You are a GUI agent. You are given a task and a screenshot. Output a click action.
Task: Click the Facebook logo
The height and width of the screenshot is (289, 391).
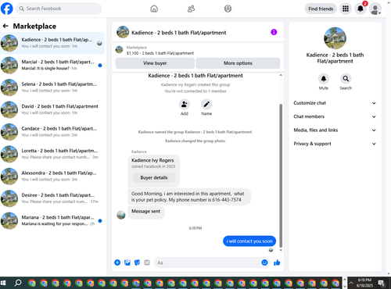7,9
